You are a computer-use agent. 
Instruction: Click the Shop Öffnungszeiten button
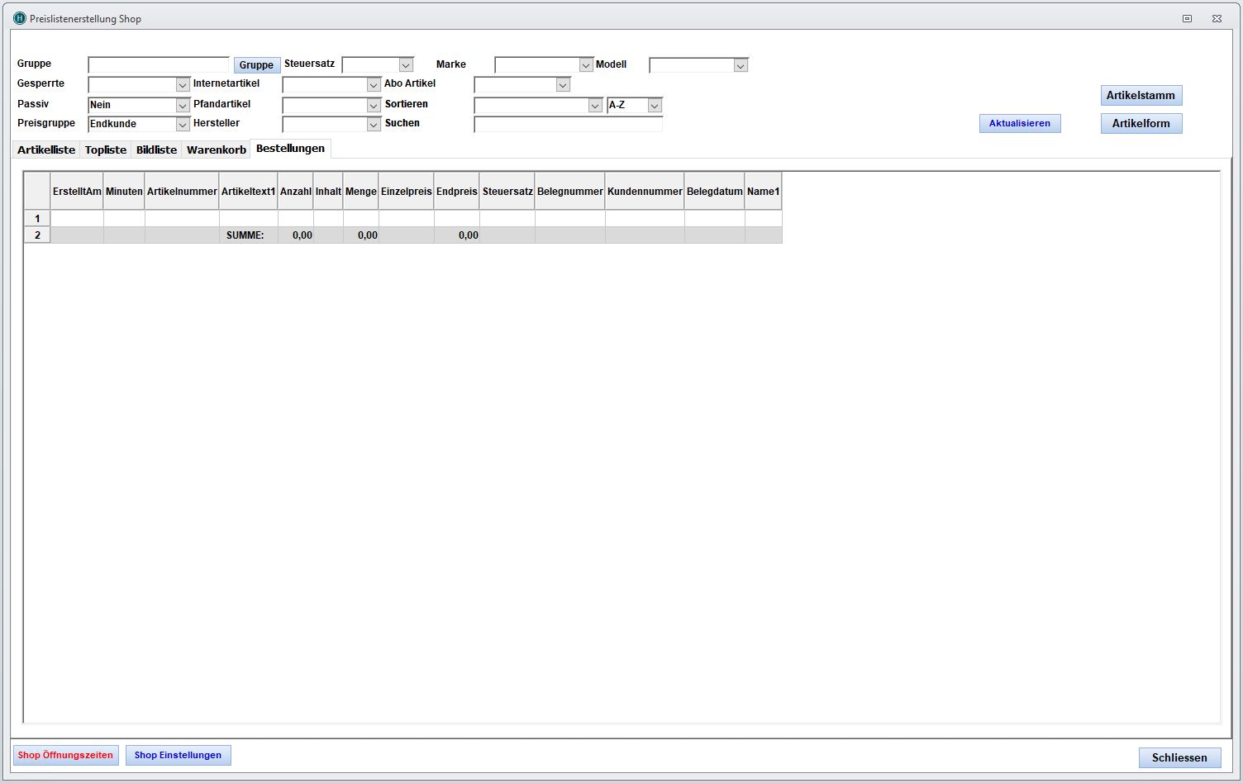[x=65, y=755]
